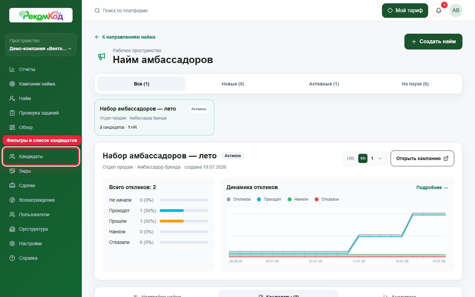Open the notifications bell
The height and width of the screenshot is (297, 475).
point(439,11)
